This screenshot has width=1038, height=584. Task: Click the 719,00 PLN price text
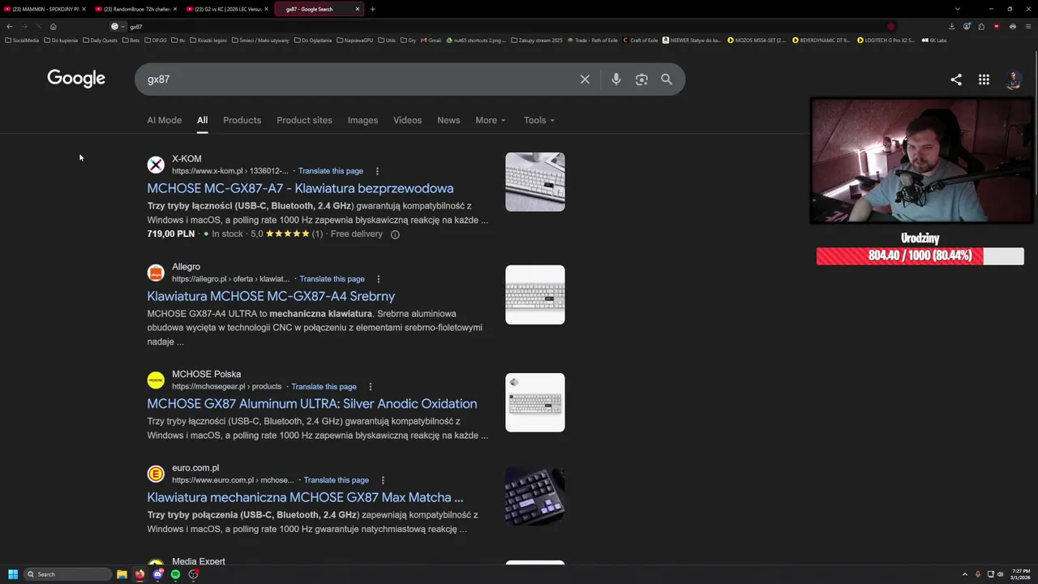[x=171, y=234]
